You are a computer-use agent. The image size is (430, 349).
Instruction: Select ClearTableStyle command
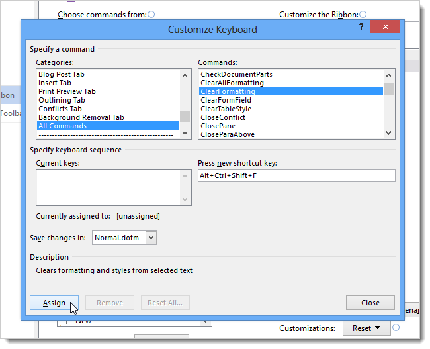(291, 109)
